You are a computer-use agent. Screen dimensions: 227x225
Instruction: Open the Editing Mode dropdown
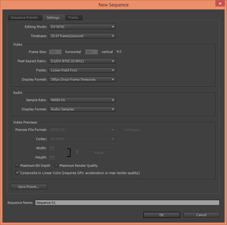point(82,27)
